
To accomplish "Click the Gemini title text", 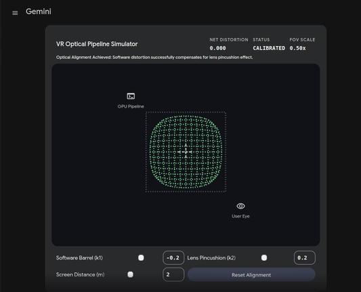I will 39,12.
